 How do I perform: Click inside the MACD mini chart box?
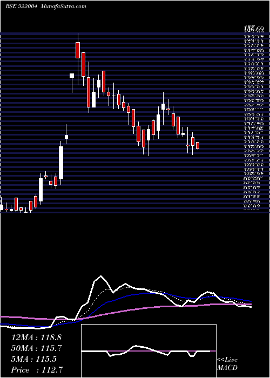point(148,351)
